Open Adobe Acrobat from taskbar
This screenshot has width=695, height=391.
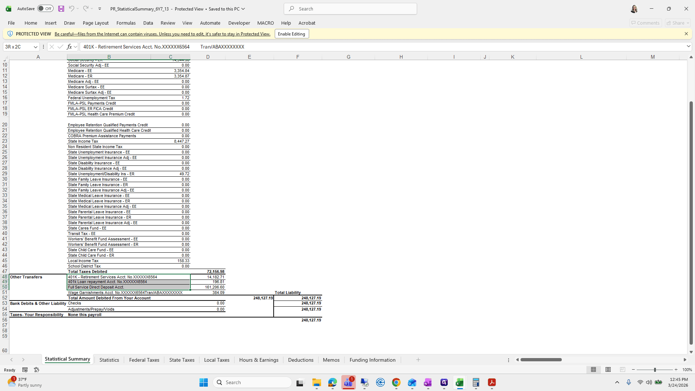(492, 382)
